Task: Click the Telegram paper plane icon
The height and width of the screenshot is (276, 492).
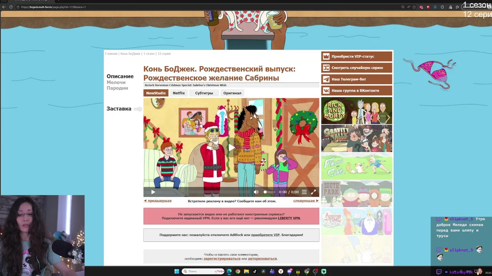Action: pyautogui.click(x=326, y=79)
